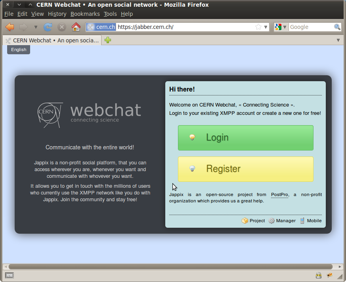This screenshot has height=282, width=346.
Task: Click the Firebug icon in status bar
Action: coord(329,275)
